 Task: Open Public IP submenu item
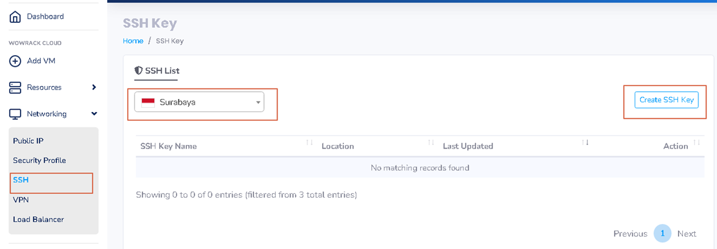click(29, 141)
